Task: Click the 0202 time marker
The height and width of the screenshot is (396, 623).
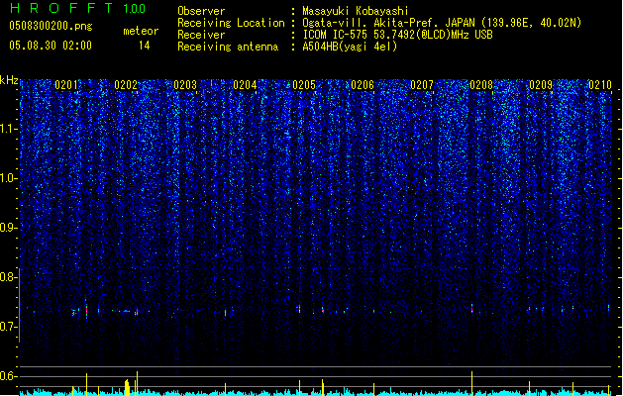Action: click(x=126, y=85)
